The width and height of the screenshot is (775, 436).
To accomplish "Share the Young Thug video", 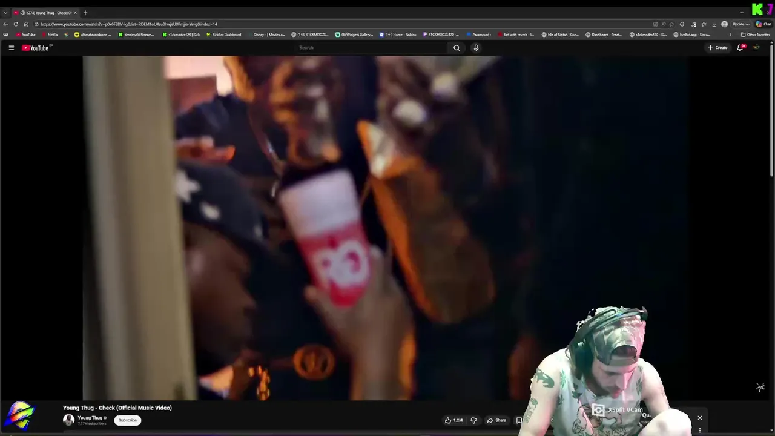I will (x=496, y=420).
